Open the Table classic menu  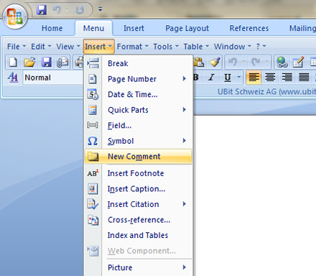click(x=196, y=47)
